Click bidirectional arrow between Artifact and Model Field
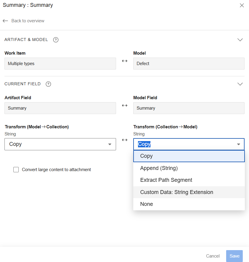249x262 pixels. click(x=125, y=105)
